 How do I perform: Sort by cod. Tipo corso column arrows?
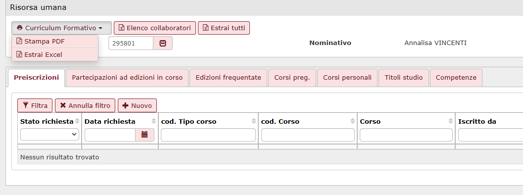[x=254, y=121]
